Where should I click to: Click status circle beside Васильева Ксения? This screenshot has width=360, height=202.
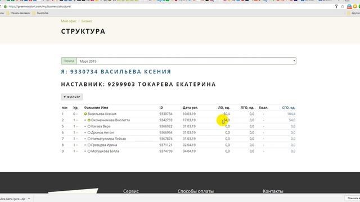tap(85, 114)
